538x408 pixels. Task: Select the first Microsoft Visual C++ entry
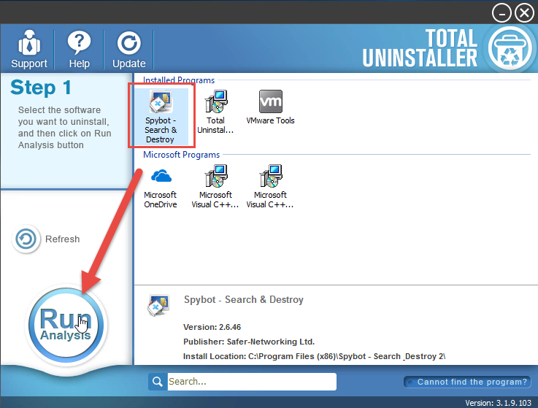pos(215,187)
